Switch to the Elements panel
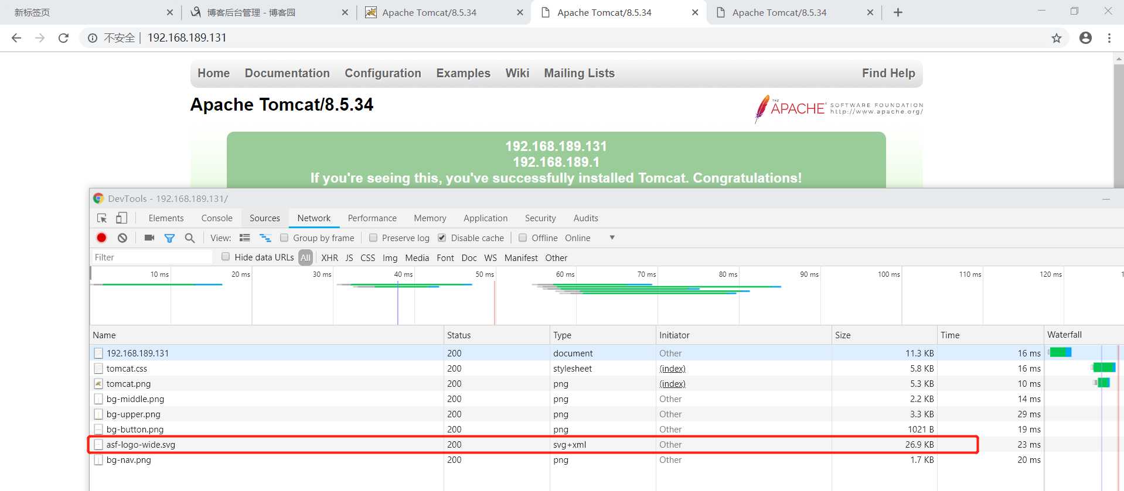 point(166,218)
